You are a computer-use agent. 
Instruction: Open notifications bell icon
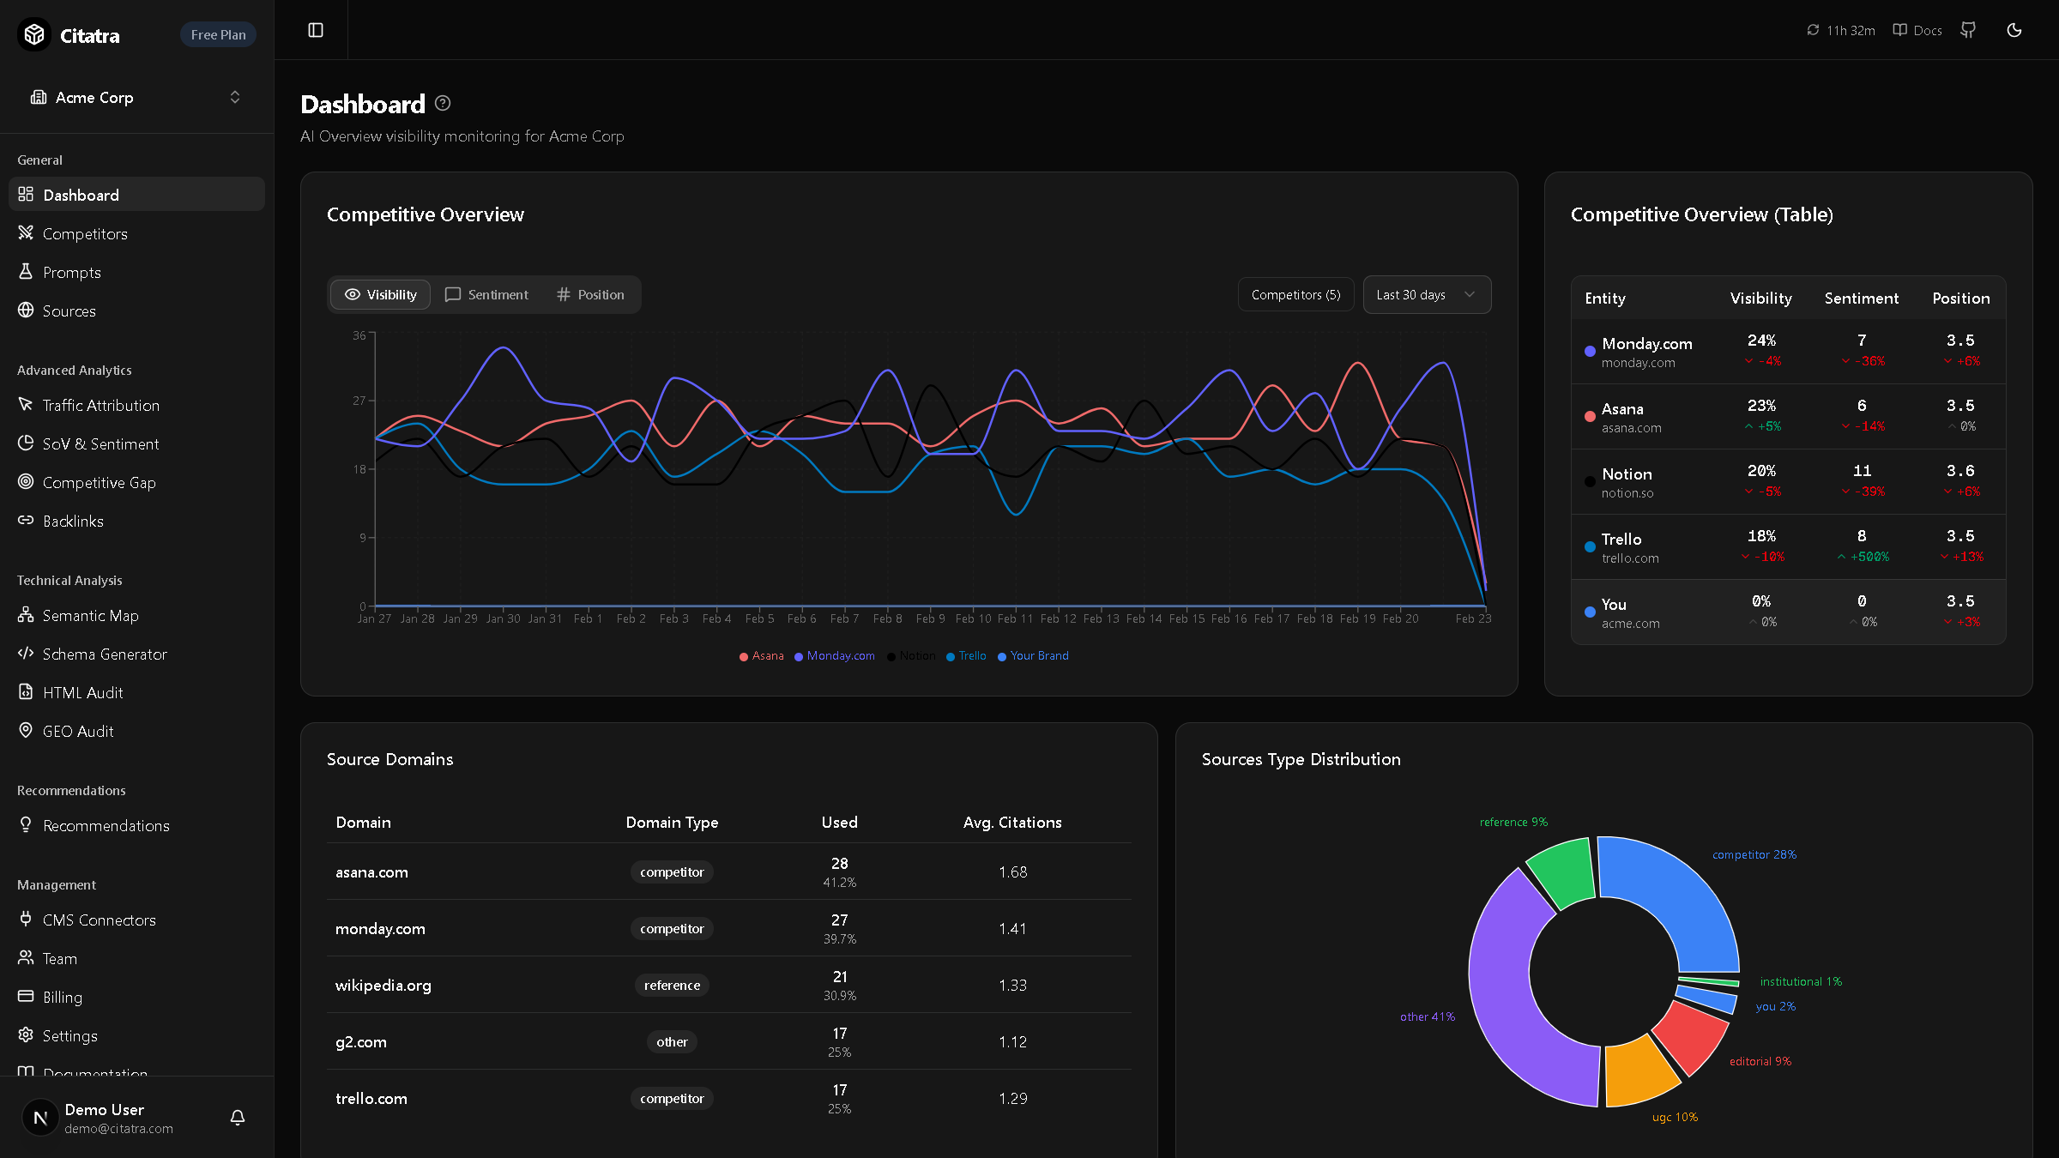pos(238,1117)
